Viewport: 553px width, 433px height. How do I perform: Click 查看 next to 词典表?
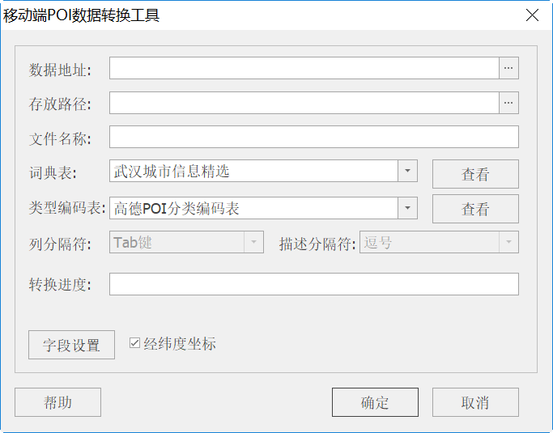475,174
